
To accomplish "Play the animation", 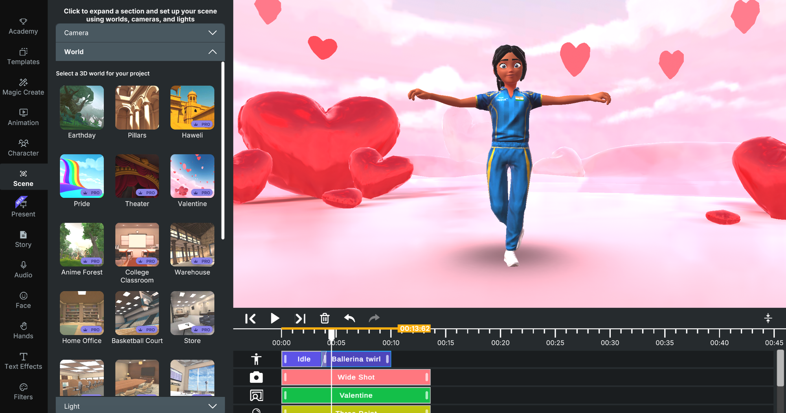I will click(x=275, y=319).
